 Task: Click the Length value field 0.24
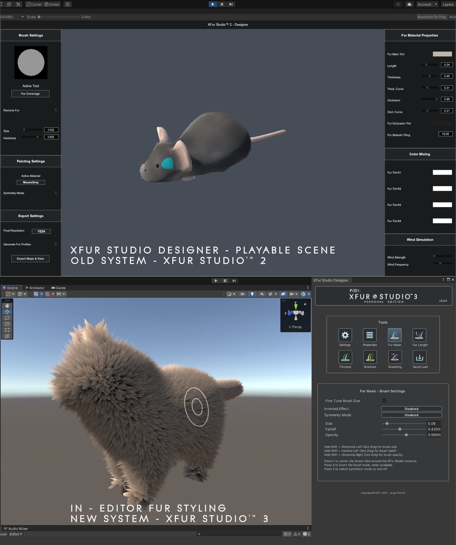(x=447, y=65)
